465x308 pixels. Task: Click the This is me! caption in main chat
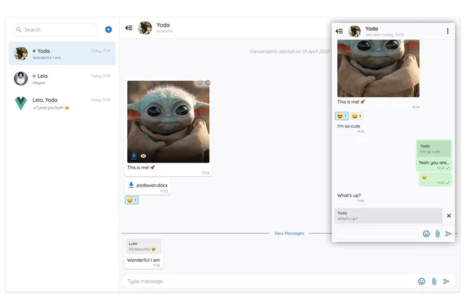pyautogui.click(x=141, y=167)
